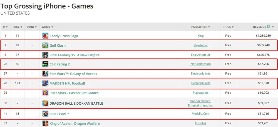Open DRAGON BALL Z DOKKAN BATTLE link
The width and height of the screenshot is (278, 127).
[76, 104]
